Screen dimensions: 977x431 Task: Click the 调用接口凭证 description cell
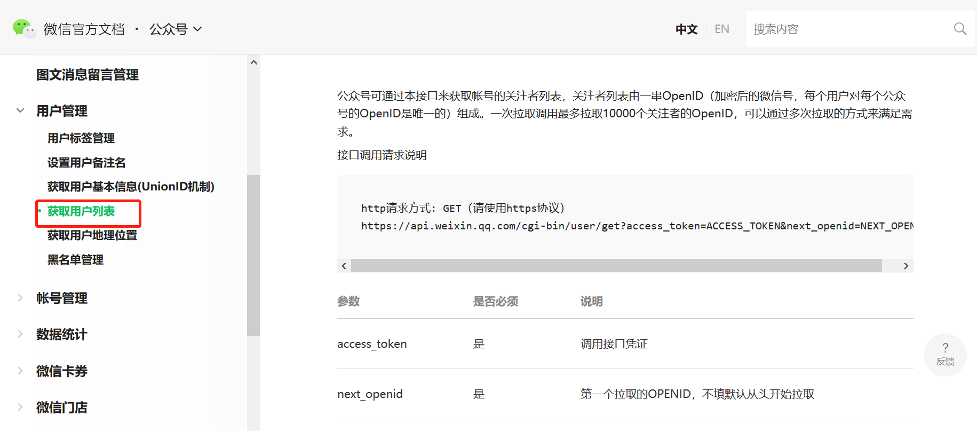[614, 344]
